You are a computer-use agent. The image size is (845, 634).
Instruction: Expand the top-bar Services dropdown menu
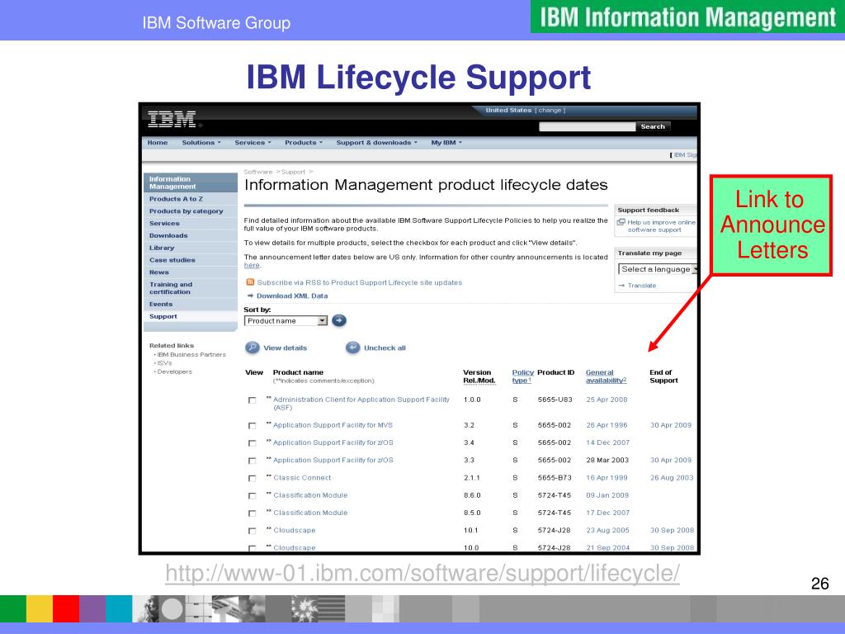pyautogui.click(x=253, y=143)
